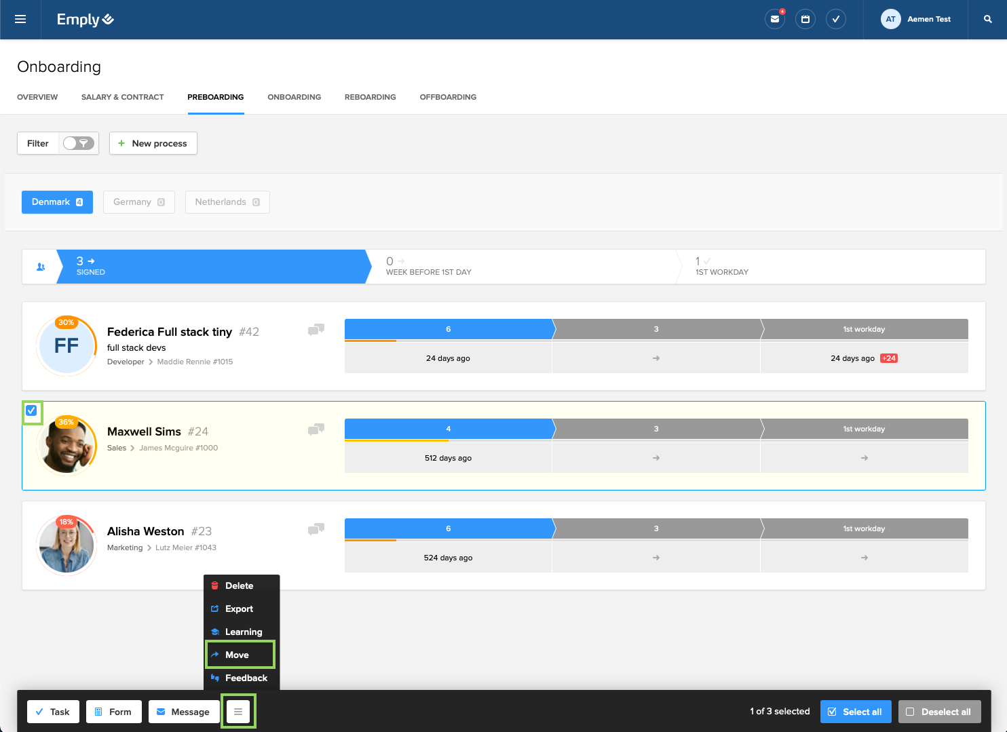Click the New process button
Screen dimensions: 1007x732
[x=153, y=143]
